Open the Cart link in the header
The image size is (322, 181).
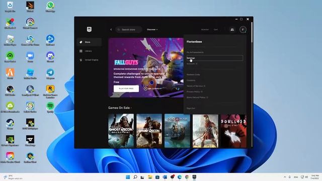(x=216, y=30)
